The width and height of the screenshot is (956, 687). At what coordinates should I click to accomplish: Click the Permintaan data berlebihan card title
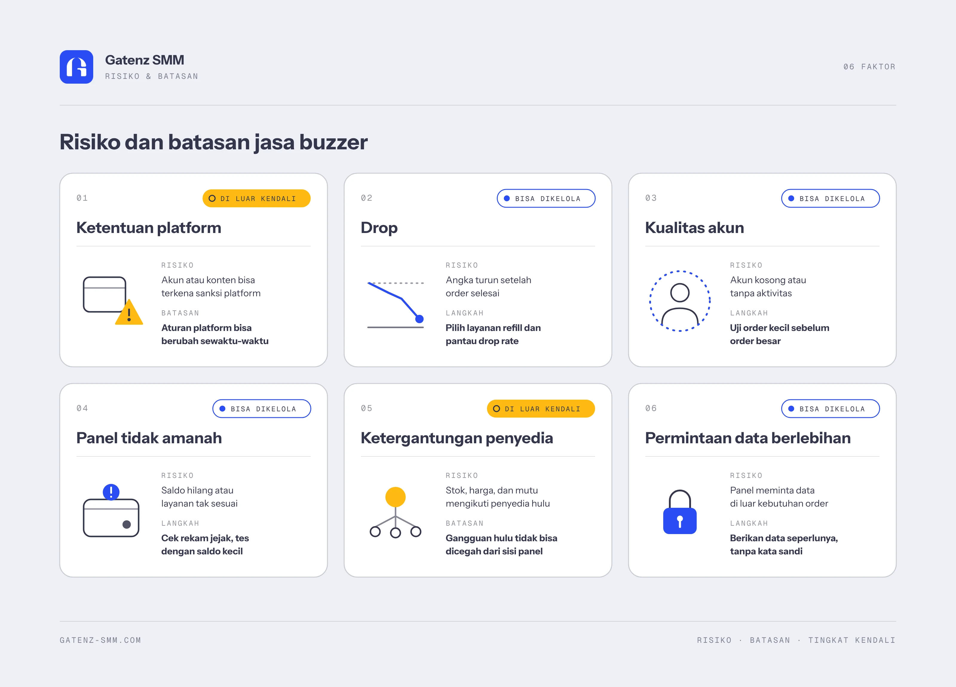tap(748, 438)
